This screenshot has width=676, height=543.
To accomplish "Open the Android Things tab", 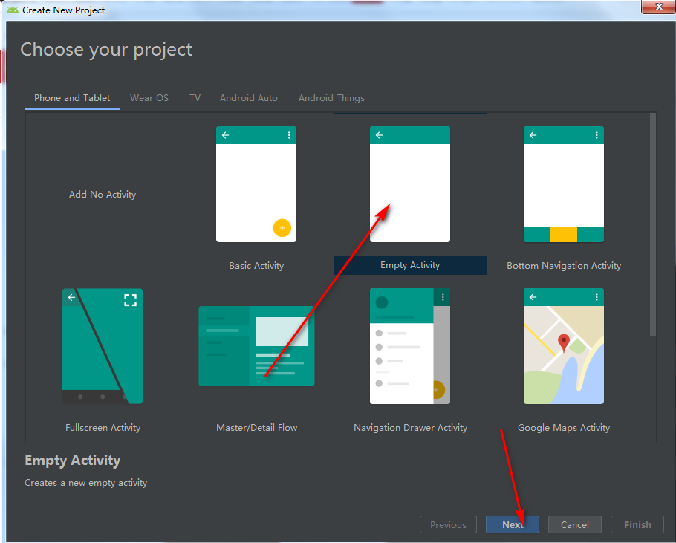I will (331, 97).
